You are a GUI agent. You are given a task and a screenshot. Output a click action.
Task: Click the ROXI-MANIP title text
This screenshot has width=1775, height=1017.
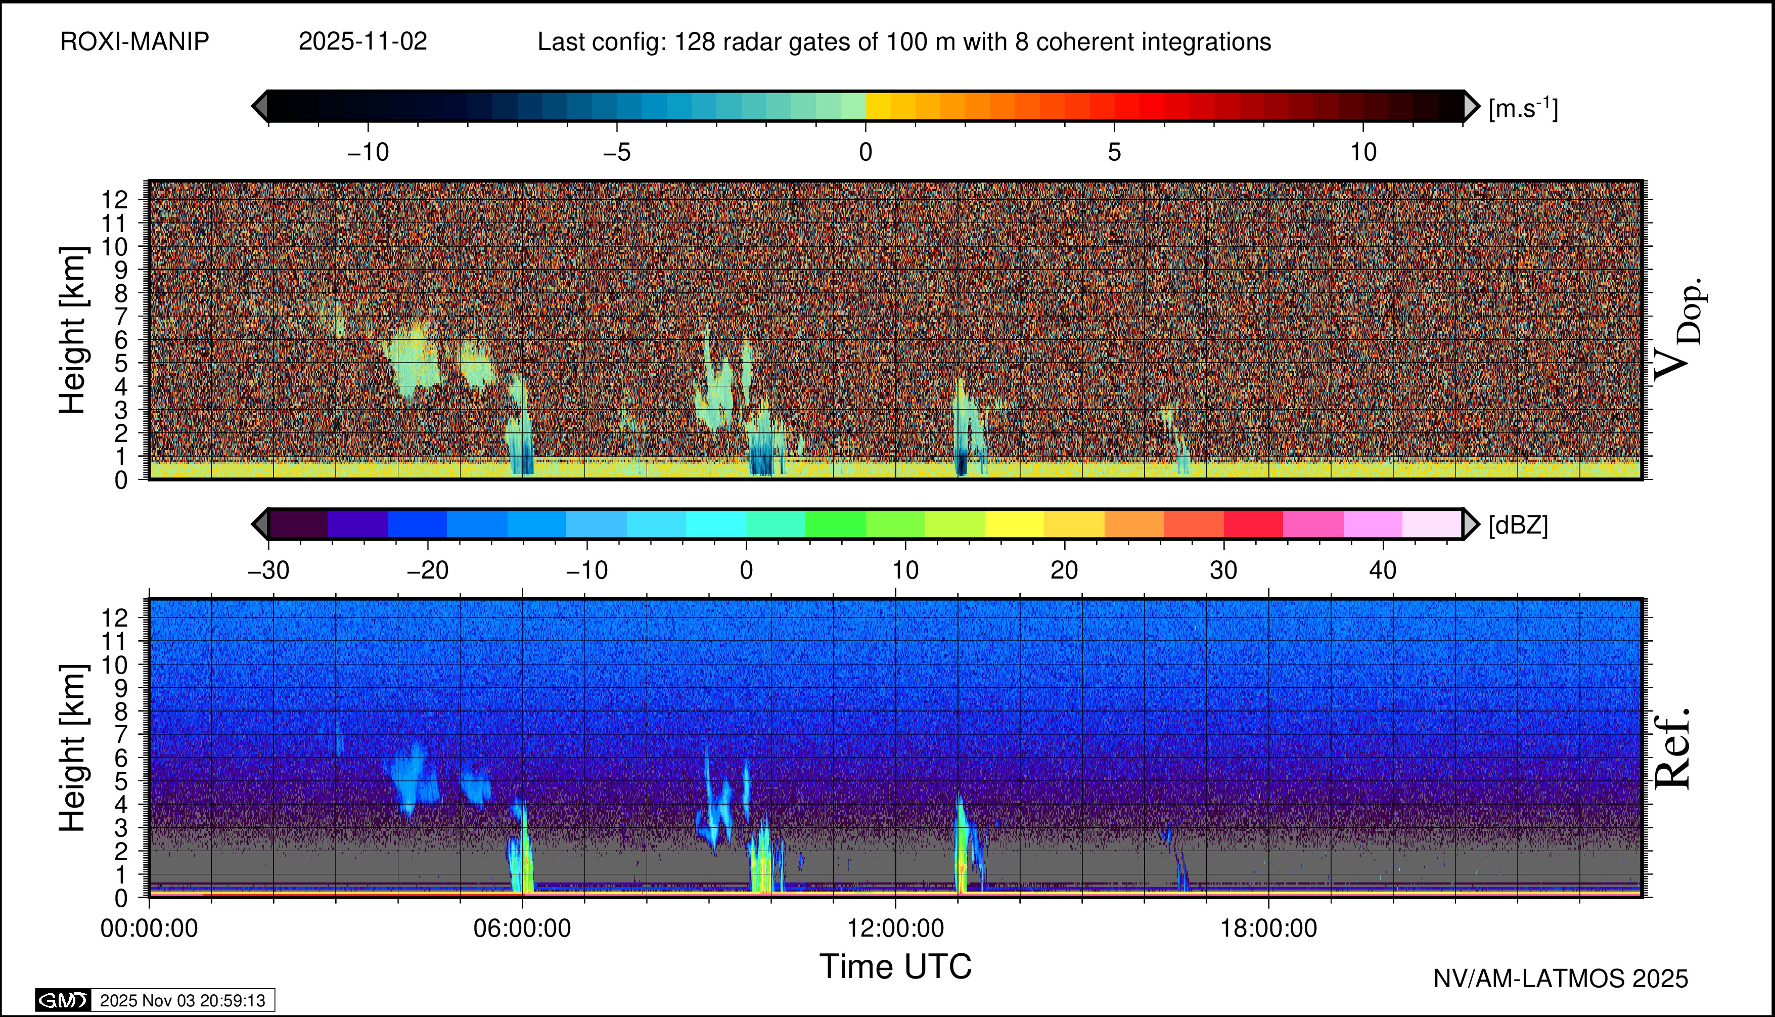135,42
